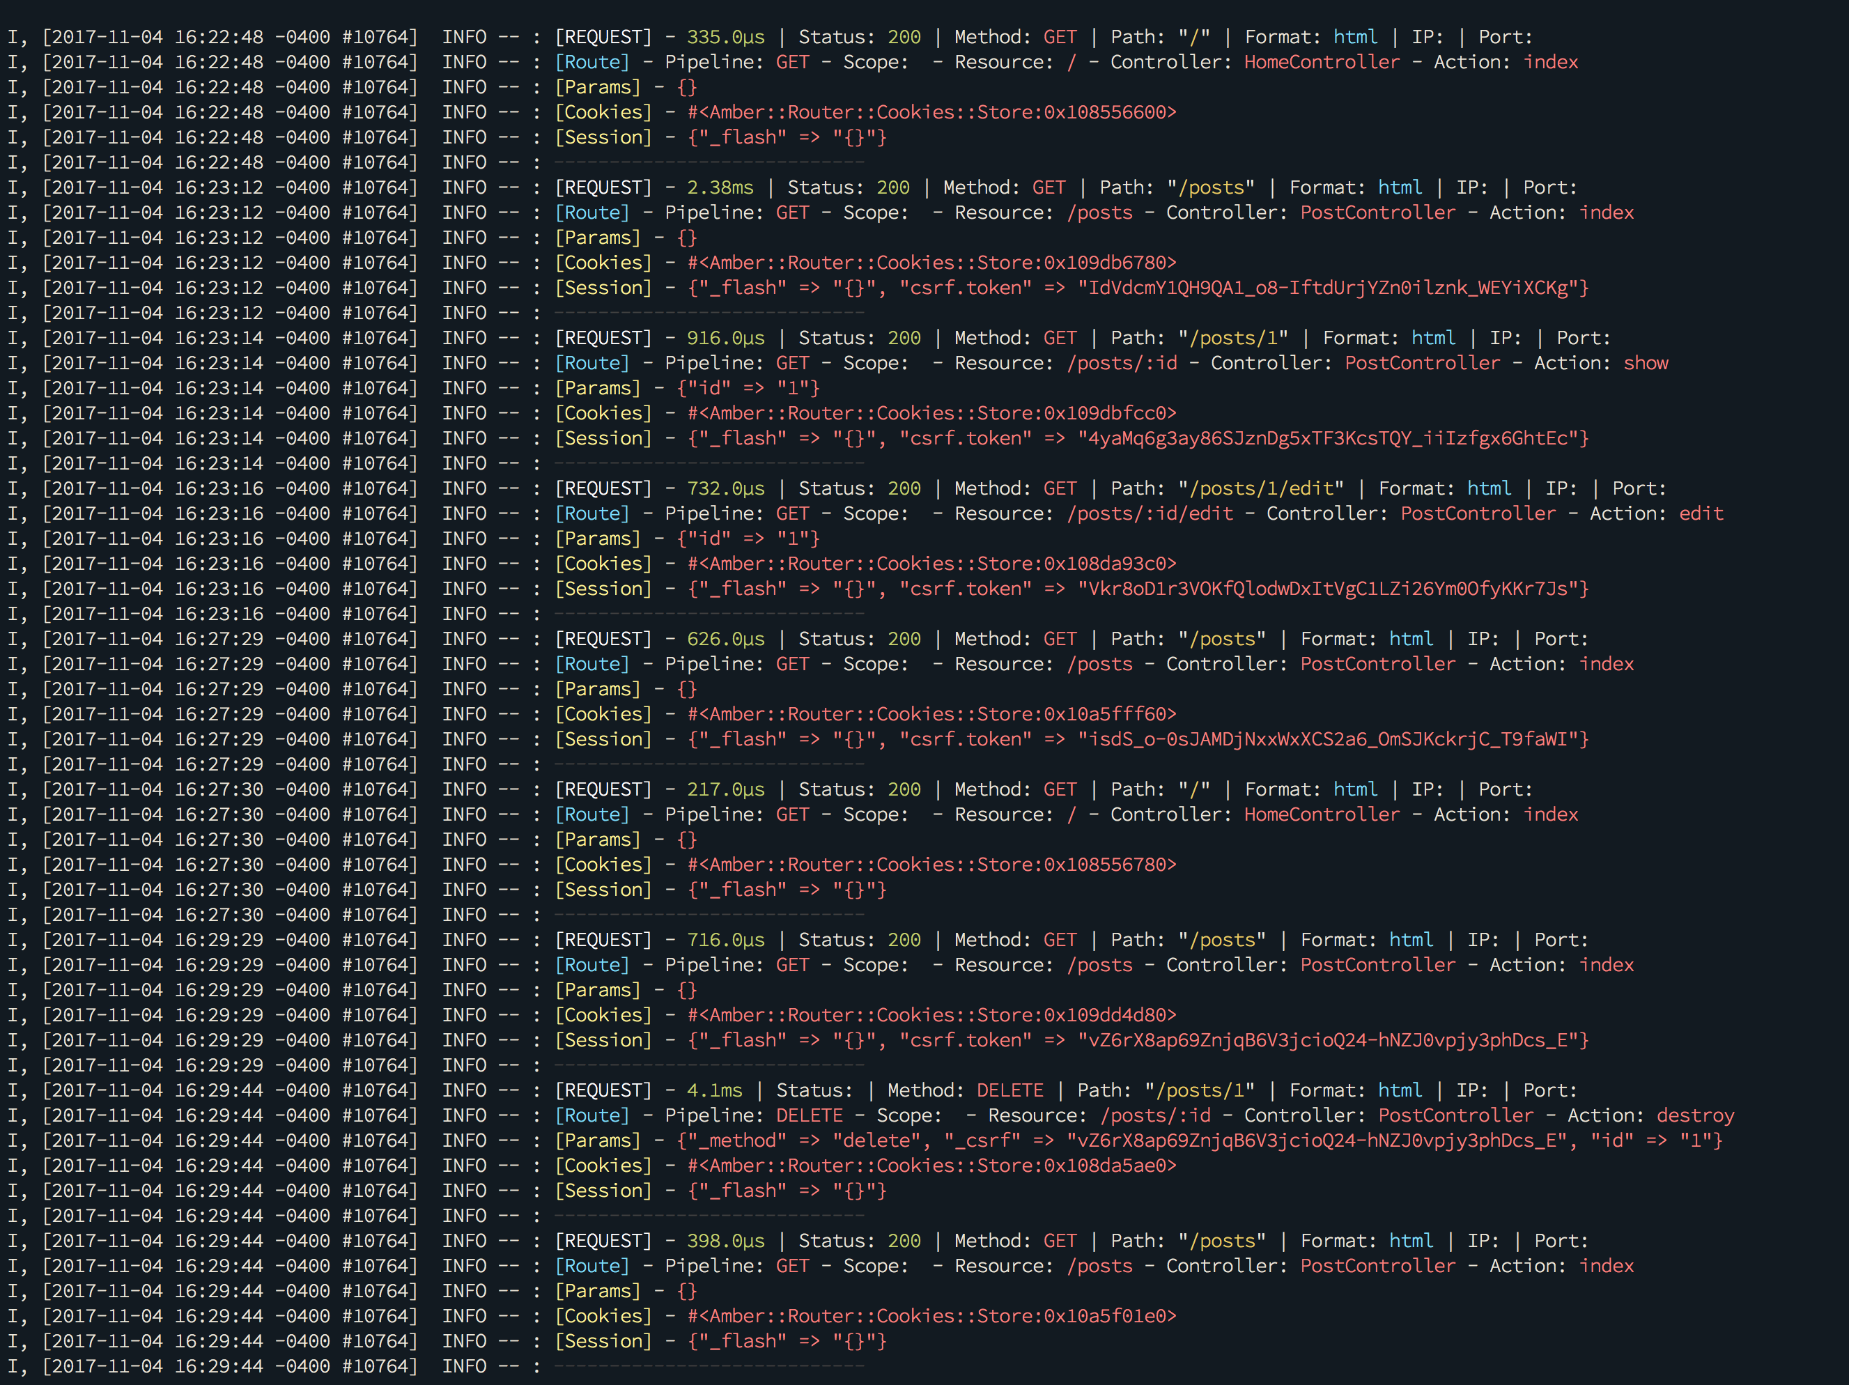Select cookie store address 0x108da5ae0
Screen dimensions: 1849x1385
click(1104, 1165)
